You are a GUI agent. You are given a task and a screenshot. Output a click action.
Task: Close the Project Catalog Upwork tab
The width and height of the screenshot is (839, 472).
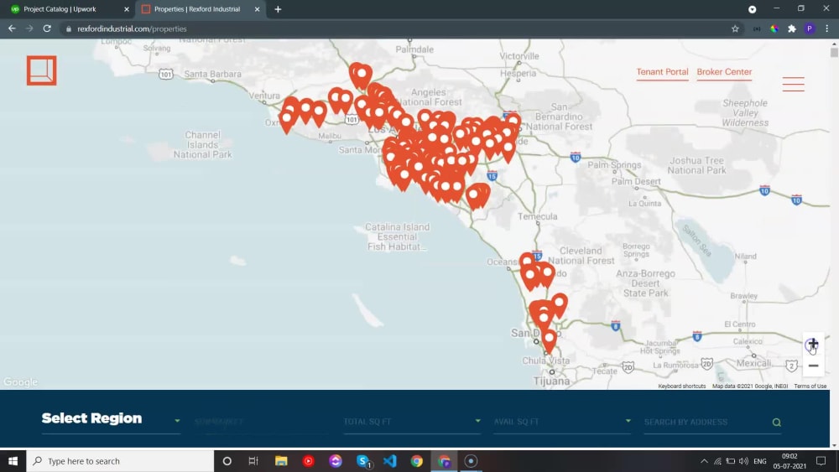(x=127, y=9)
